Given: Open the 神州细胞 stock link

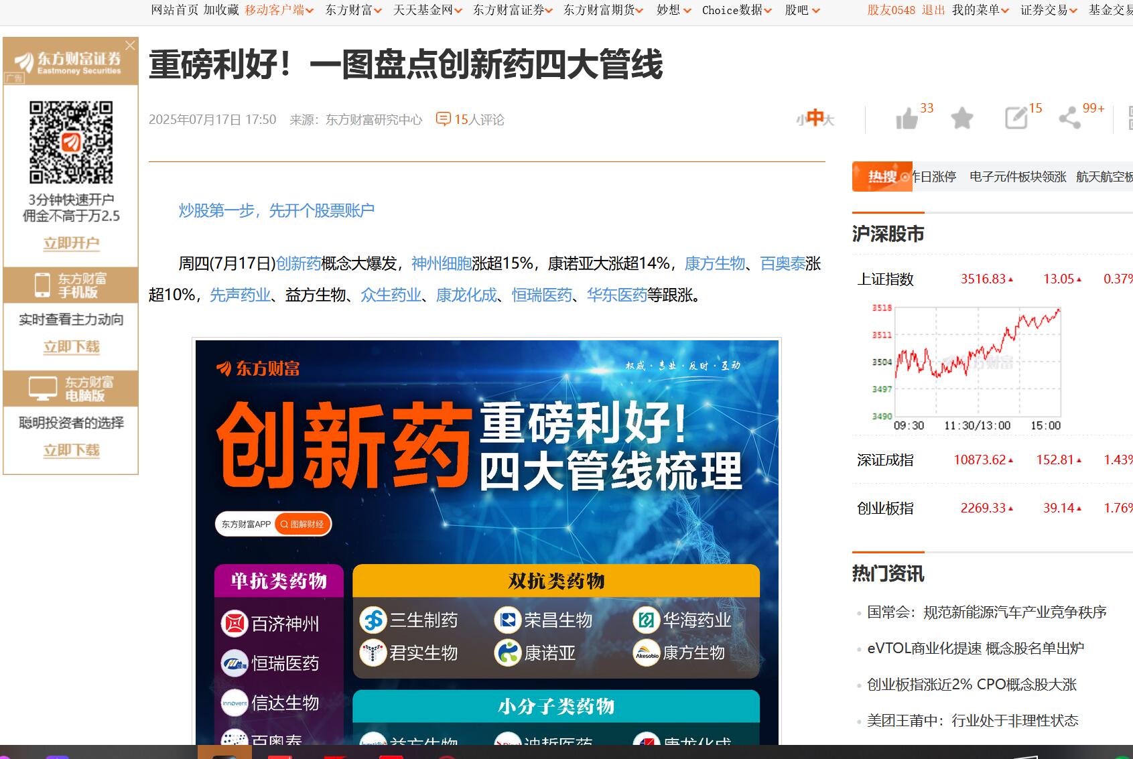Looking at the screenshot, I should [x=442, y=263].
